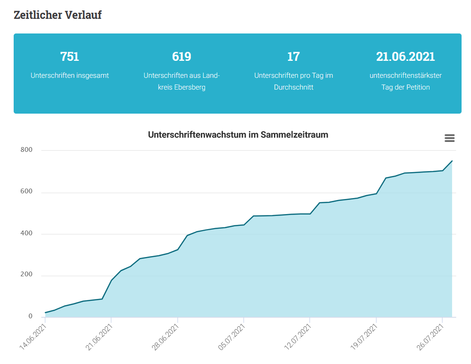Select the 05.07.2021 x-axis date label
Viewport: 471px width, 364px height.
click(231, 337)
